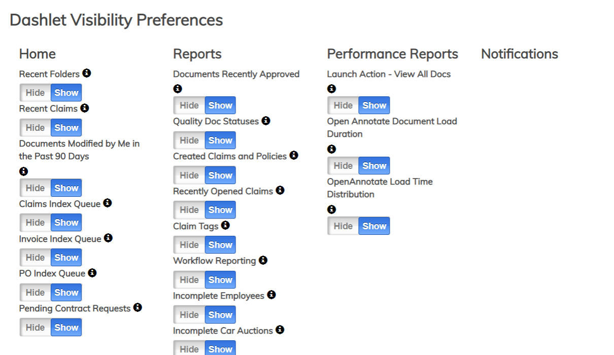Hide the OpenAnnotate Load Time Distribution dashlet
614x355 pixels.
(x=343, y=226)
